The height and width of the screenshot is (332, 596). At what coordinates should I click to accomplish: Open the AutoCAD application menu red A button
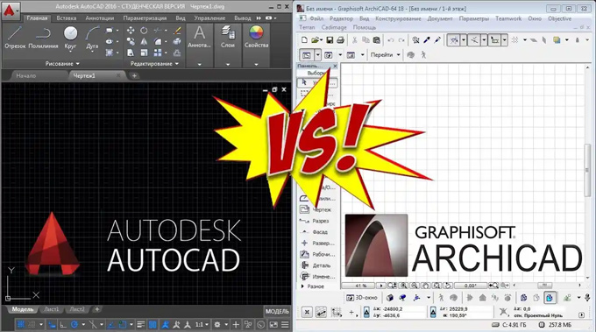pos(11,11)
